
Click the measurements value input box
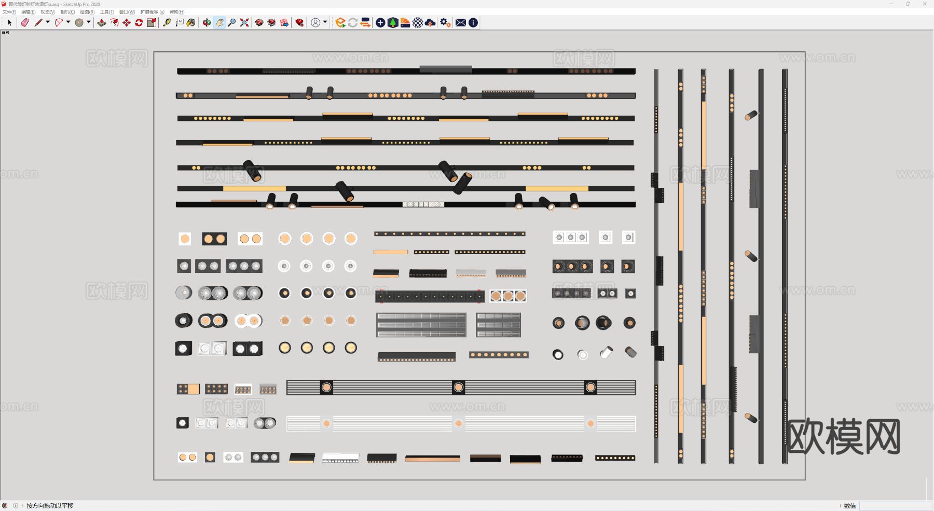(x=895, y=506)
